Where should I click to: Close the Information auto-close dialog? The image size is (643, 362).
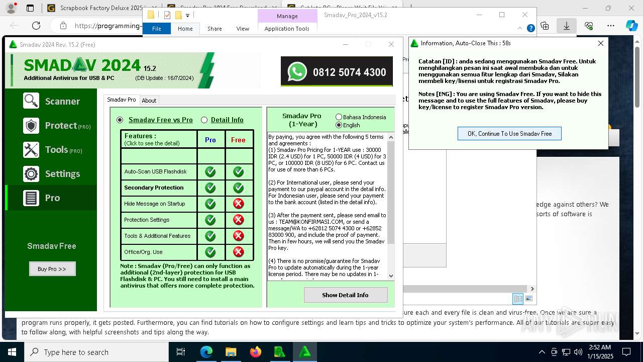[x=600, y=43]
